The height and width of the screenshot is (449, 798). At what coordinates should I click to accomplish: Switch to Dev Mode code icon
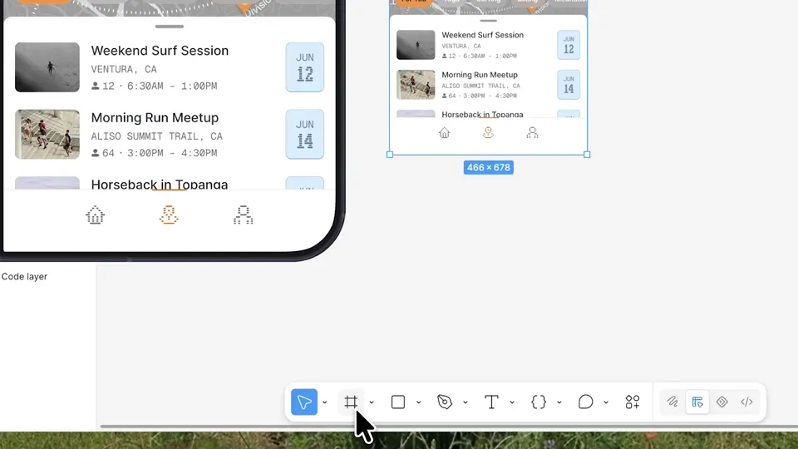coord(746,402)
